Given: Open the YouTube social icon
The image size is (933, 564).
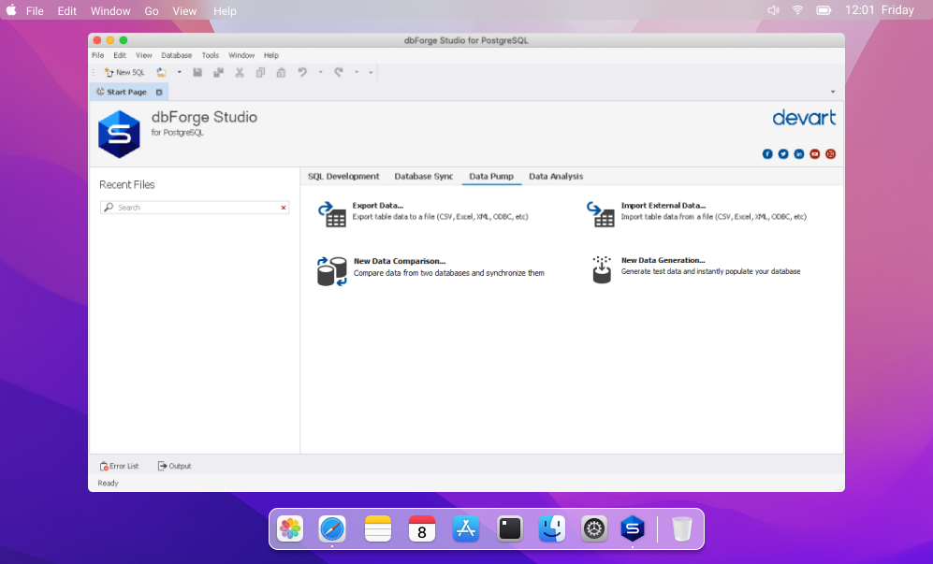Looking at the screenshot, I should click(x=814, y=154).
